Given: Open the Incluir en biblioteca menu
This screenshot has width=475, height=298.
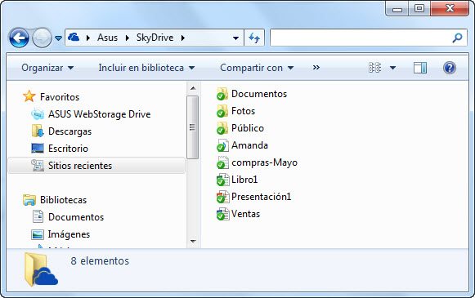Looking at the screenshot, I should [146, 68].
